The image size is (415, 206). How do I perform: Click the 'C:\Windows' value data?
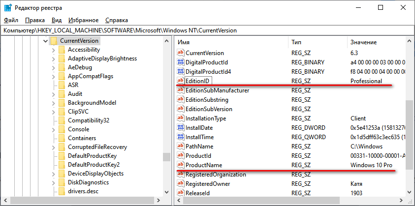367,147
